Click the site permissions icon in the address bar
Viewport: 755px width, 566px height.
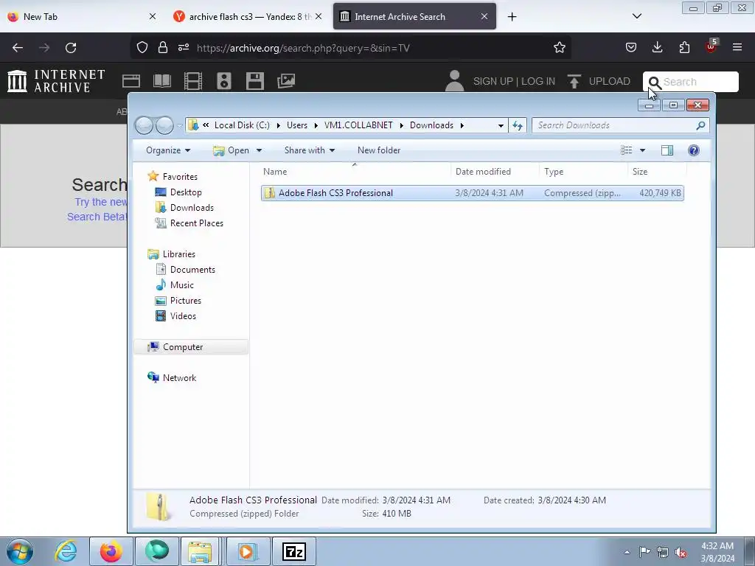point(184,48)
